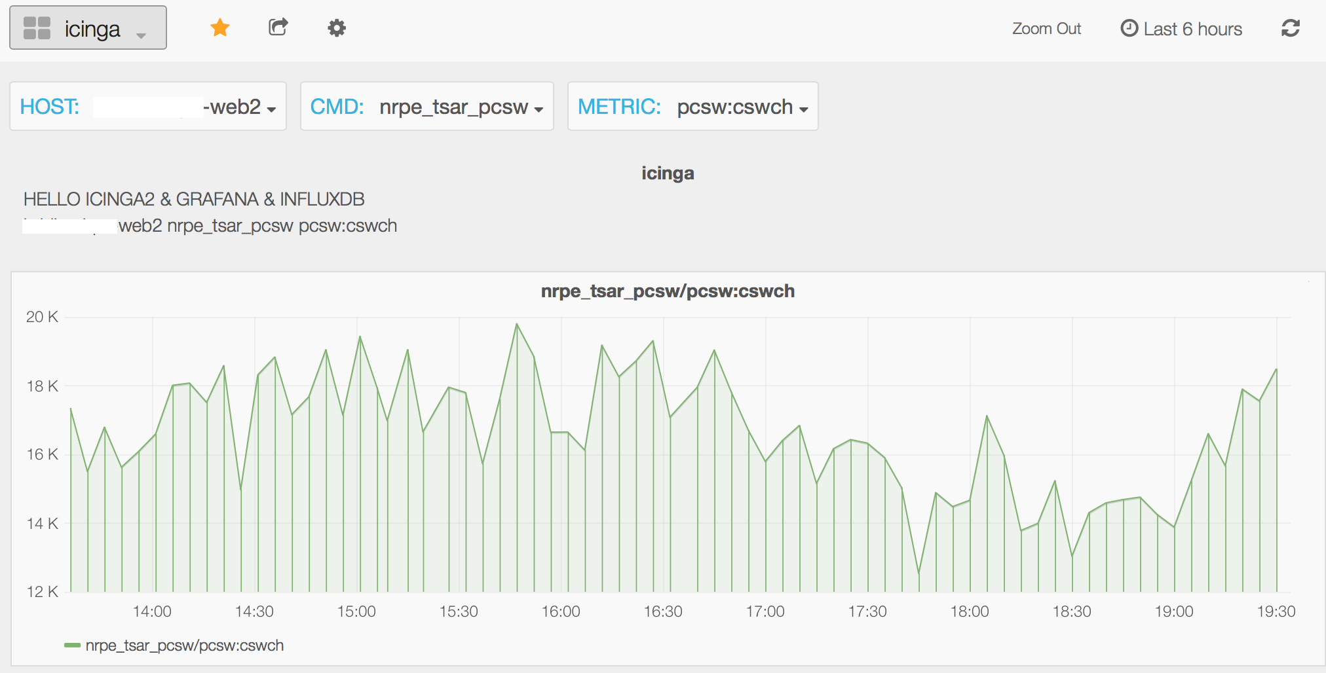
Task: Click the dashboard grid icon beside icinga
Action: click(x=36, y=27)
